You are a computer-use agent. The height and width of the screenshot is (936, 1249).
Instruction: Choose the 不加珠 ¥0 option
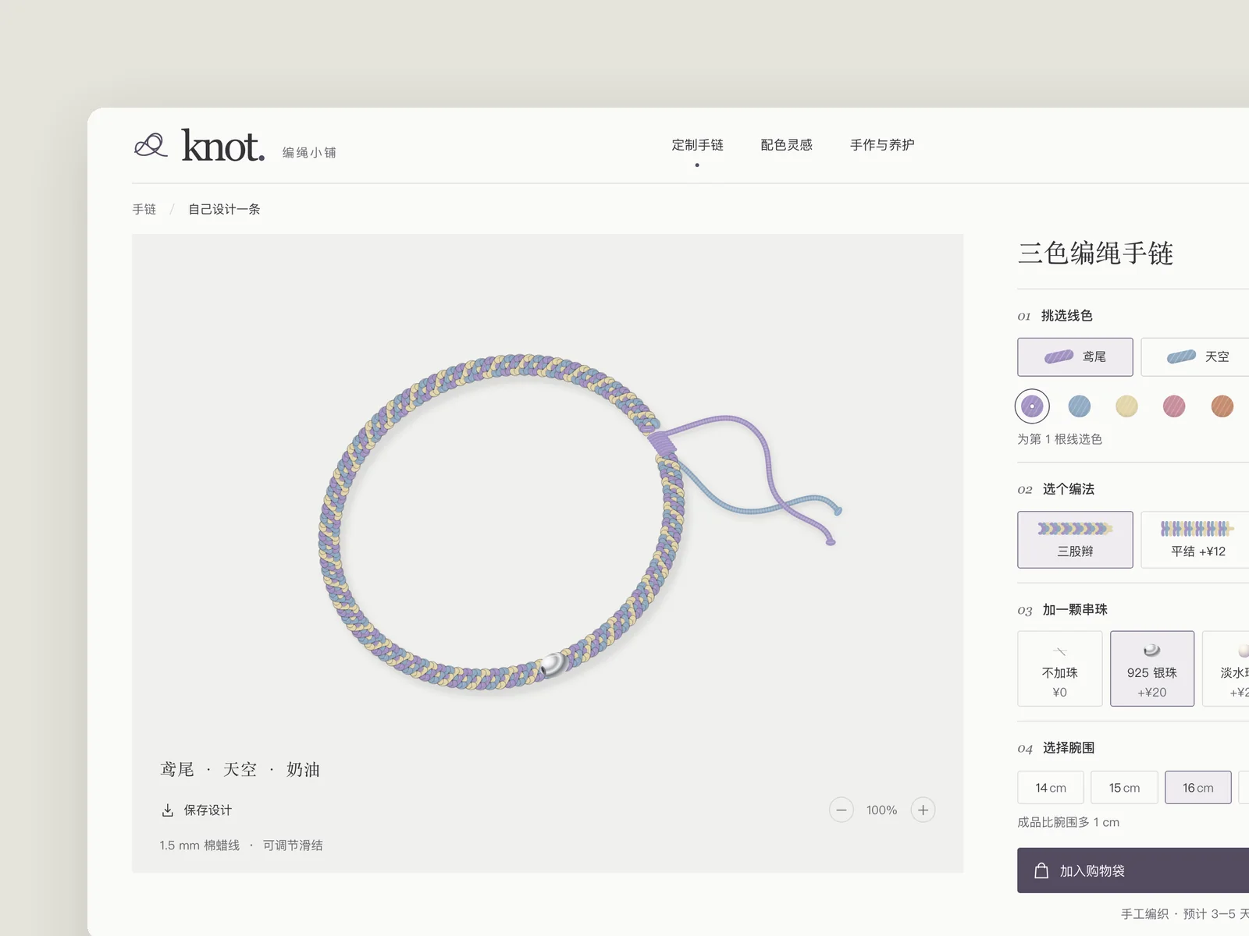tap(1060, 668)
